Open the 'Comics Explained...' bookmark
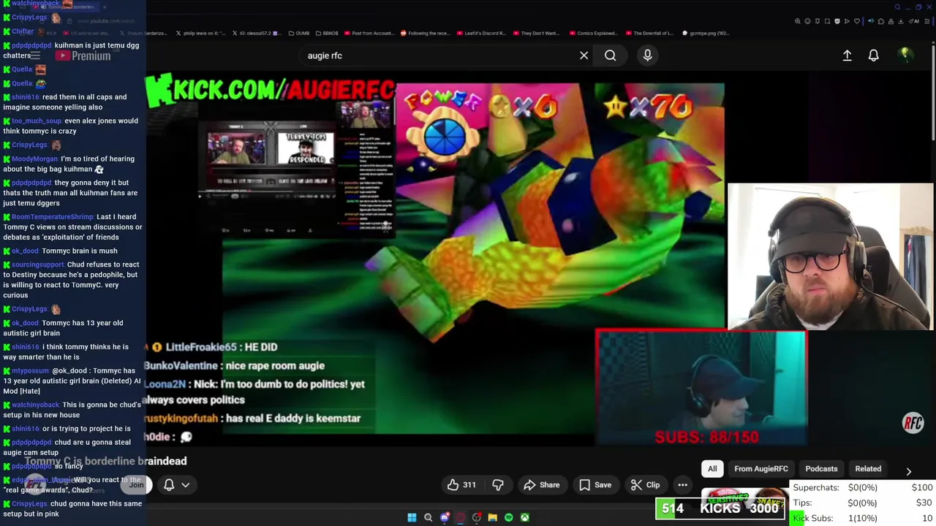 (x=592, y=33)
